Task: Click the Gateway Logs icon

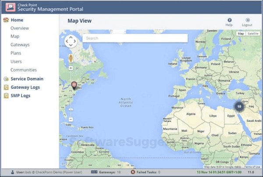Action: [x=6, y=87]
